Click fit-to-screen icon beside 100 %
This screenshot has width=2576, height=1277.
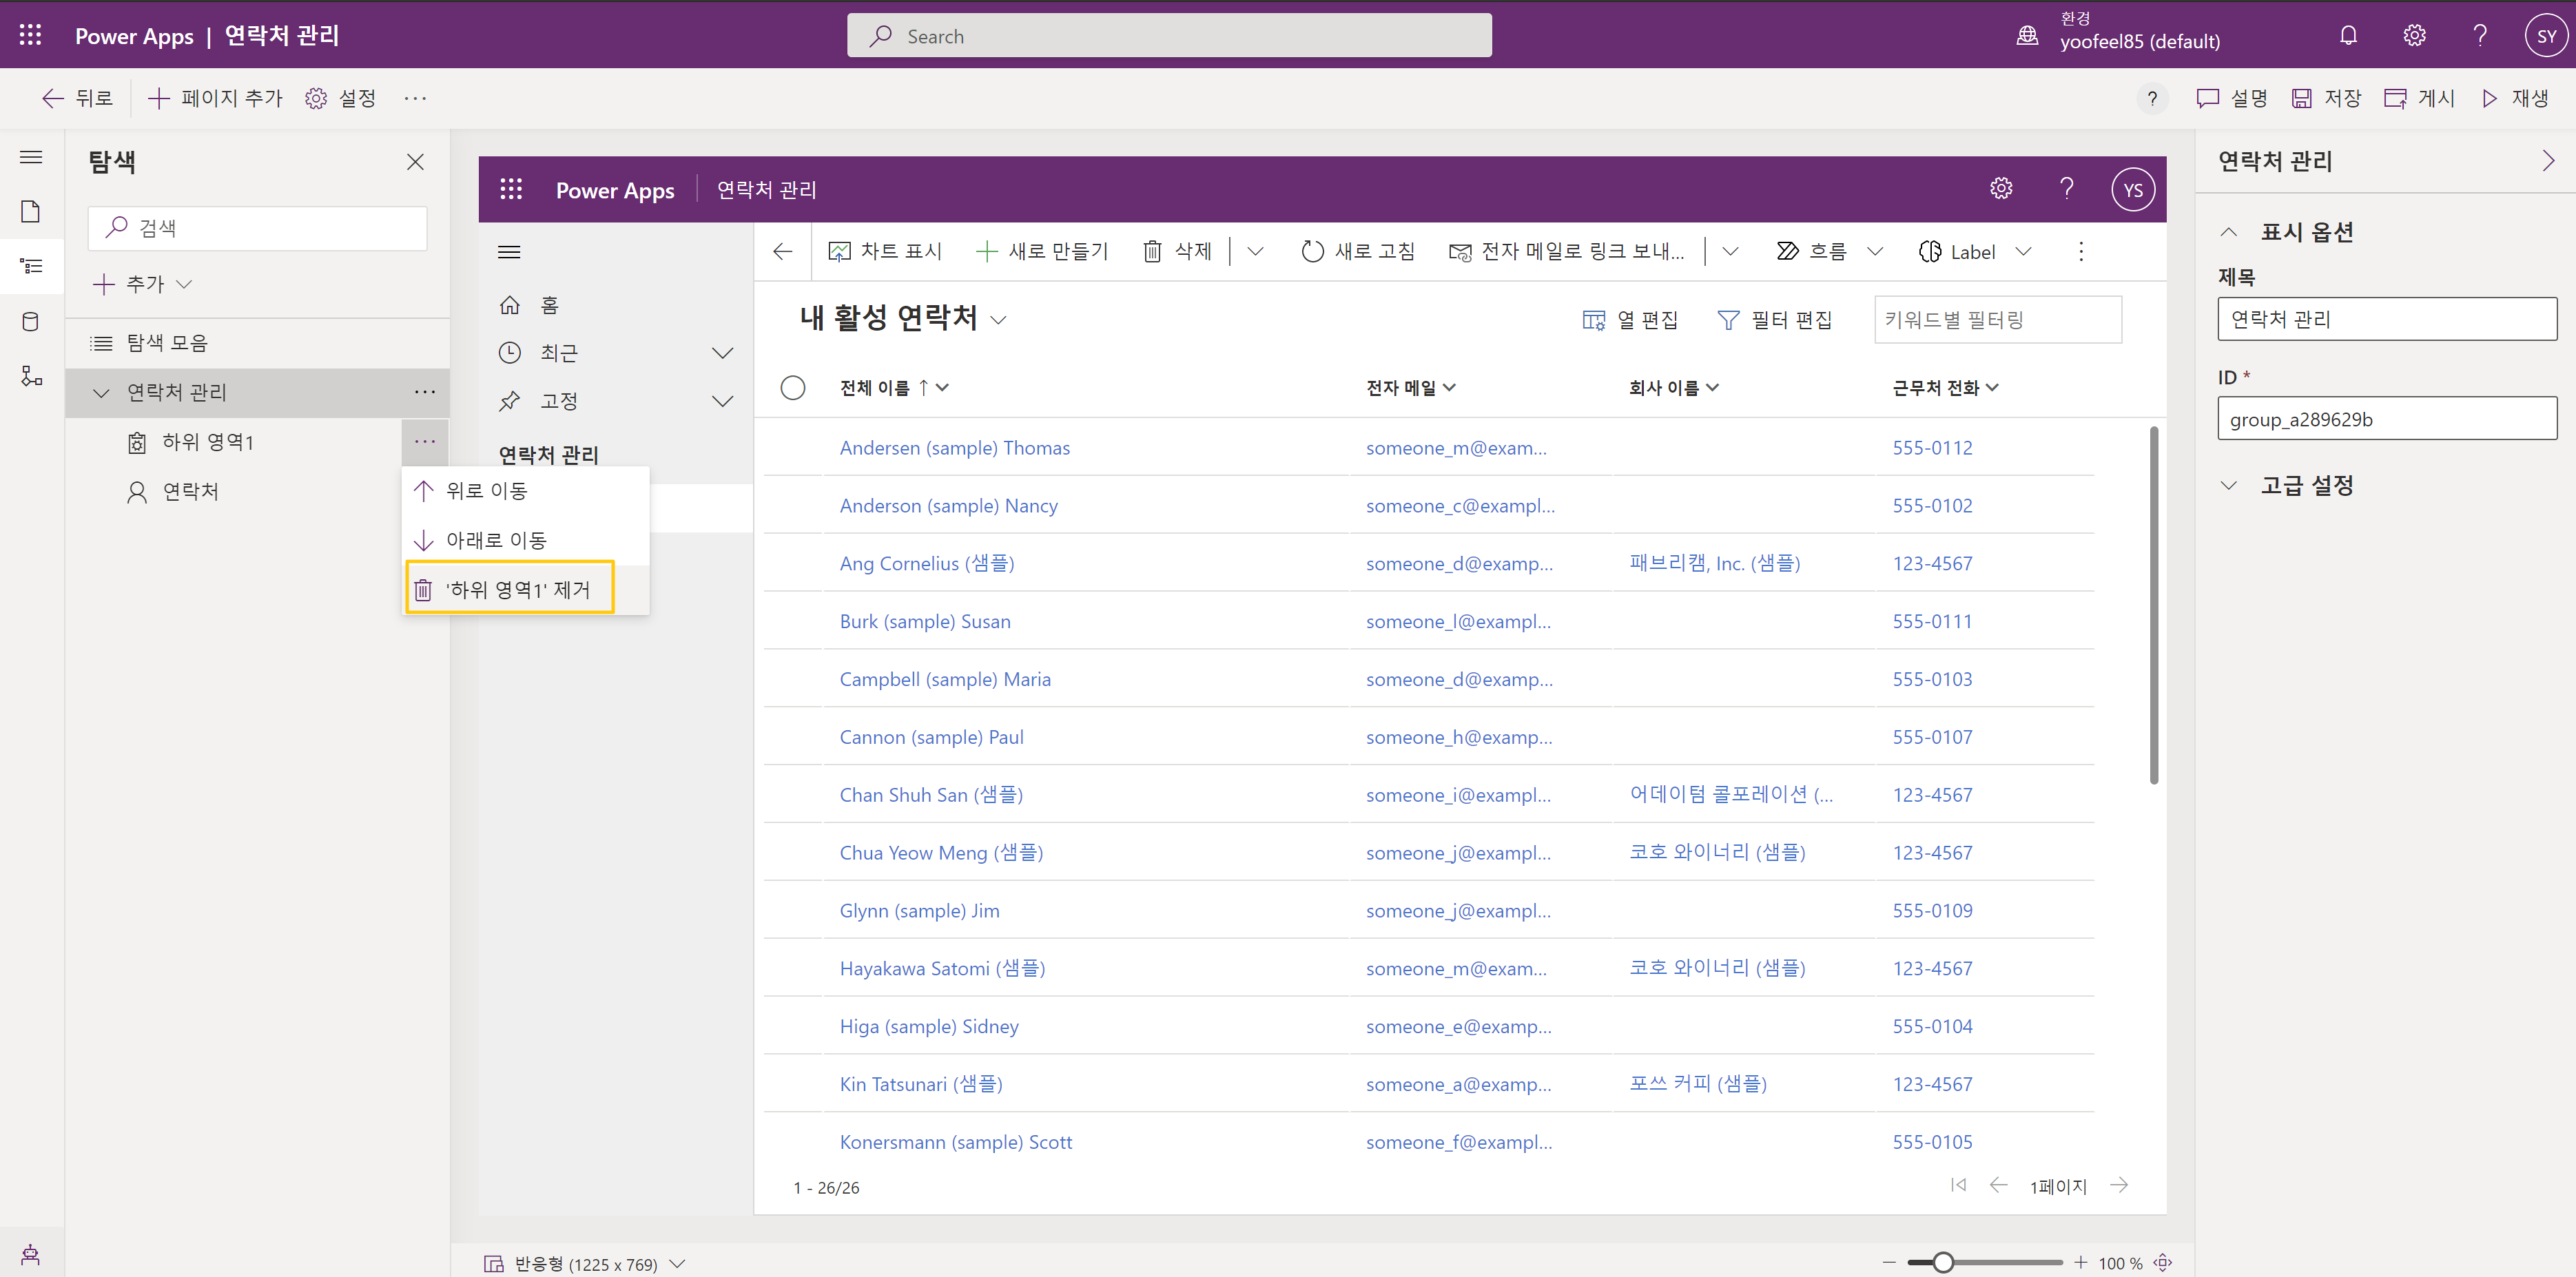(x=2162, y=1263)
